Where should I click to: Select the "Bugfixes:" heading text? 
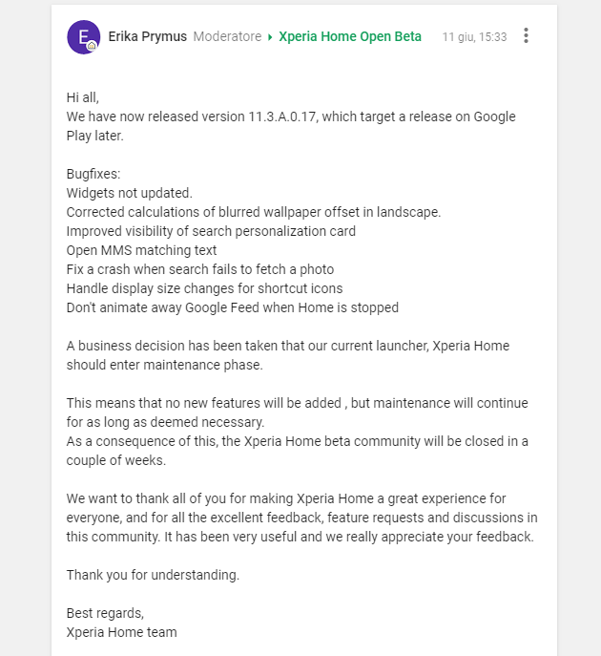pyautogui.click(x=93, y=174)
